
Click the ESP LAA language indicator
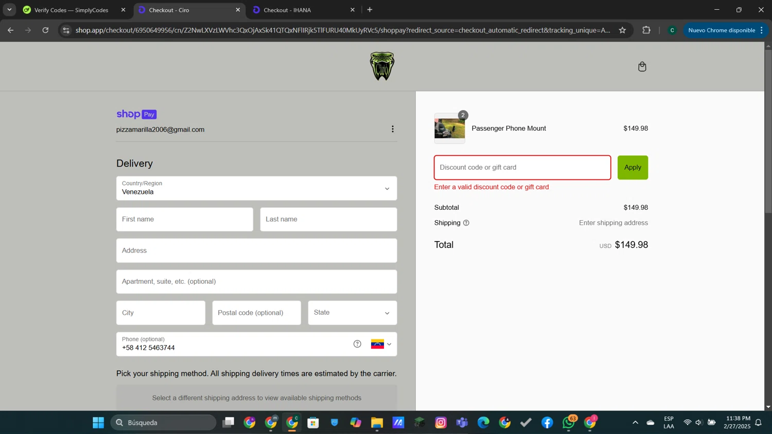669,423
